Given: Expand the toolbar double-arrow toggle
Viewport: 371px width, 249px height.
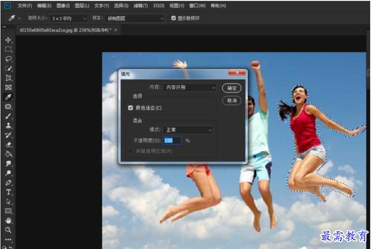Looking at the screenshot, I should [4, 27].
